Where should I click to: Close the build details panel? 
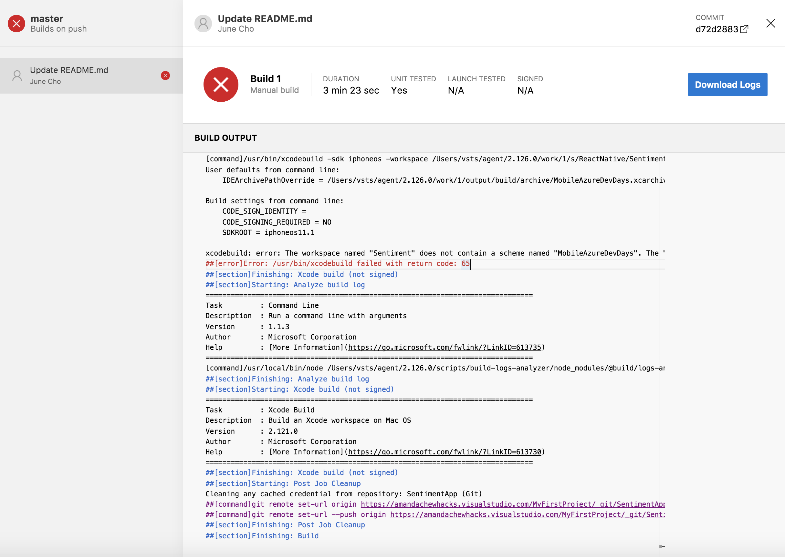point(770,23)
